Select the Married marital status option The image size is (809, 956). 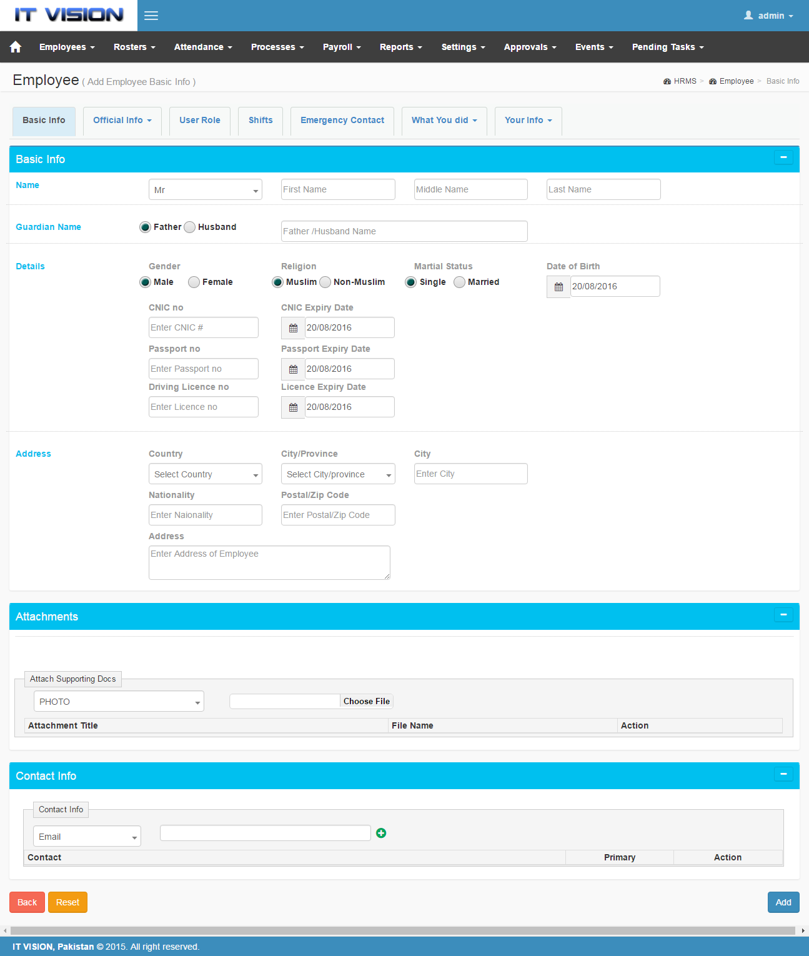[x=459, y=282]
